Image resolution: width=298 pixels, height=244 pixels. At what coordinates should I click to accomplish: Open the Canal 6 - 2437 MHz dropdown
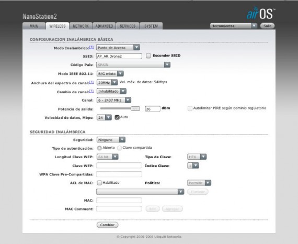[114, 100]
